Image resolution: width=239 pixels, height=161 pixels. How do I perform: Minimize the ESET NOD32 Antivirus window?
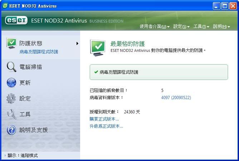click(x=216, y=6)
